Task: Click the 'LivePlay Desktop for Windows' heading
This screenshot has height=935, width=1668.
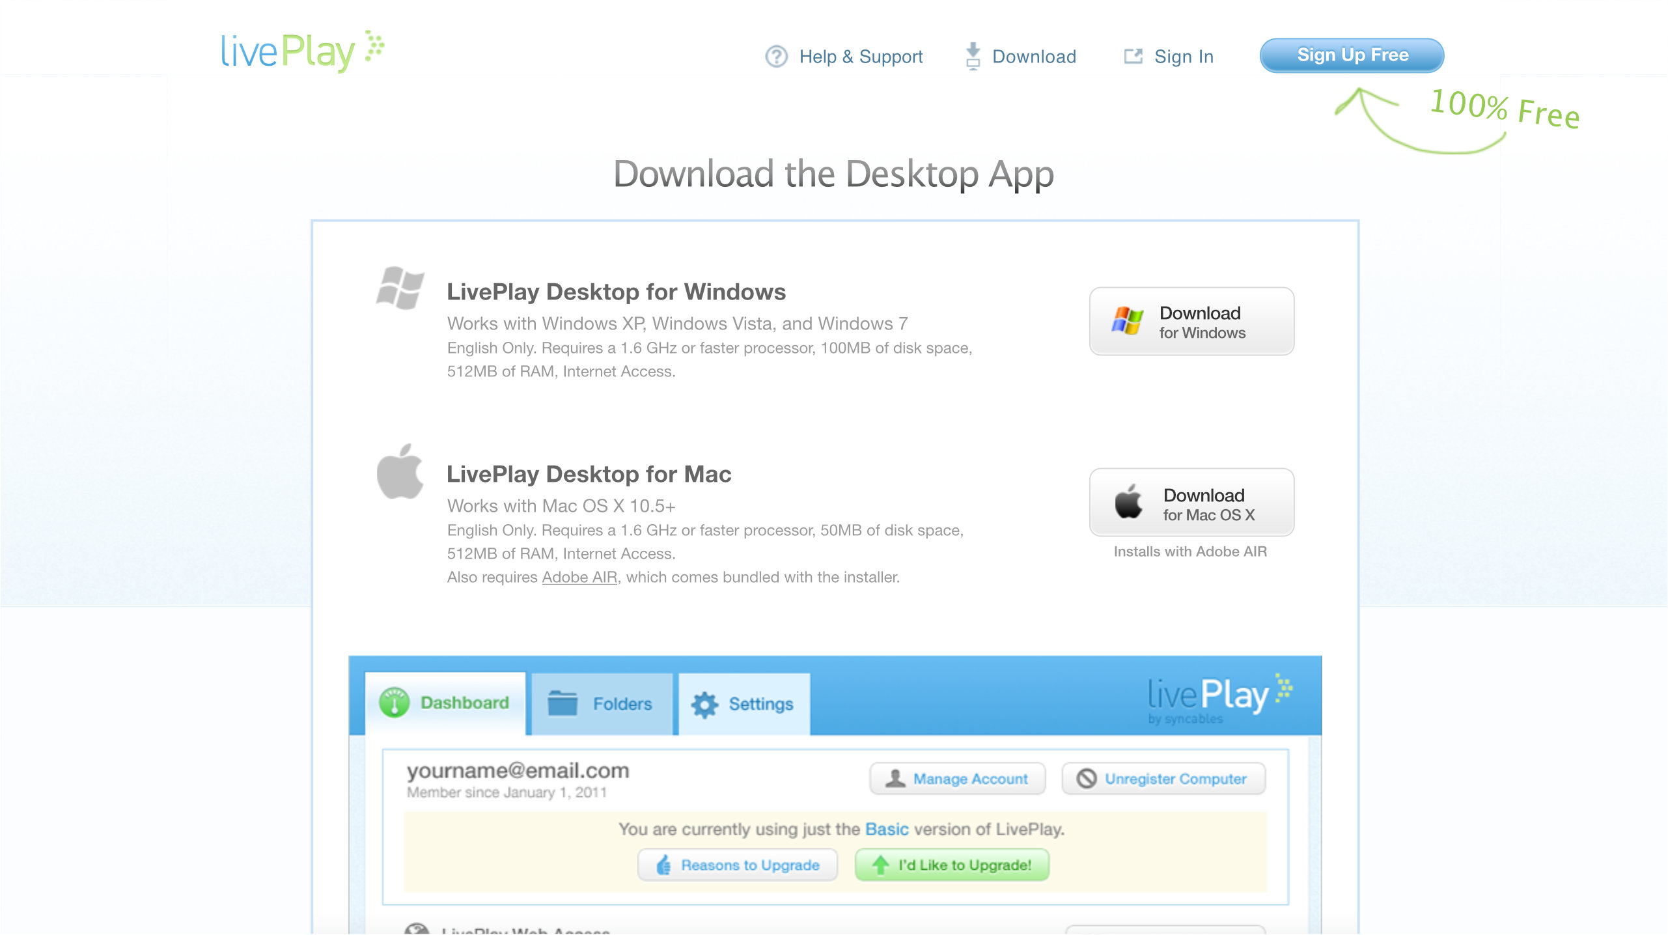Action: pos(616,292)
